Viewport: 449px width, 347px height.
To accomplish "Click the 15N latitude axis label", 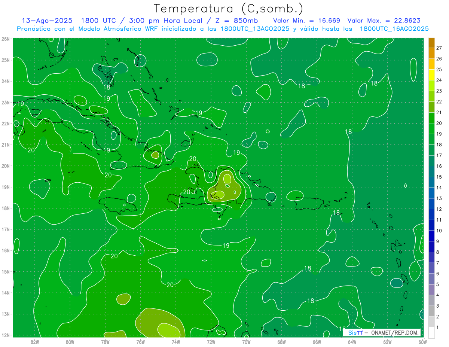I will 5,272.
